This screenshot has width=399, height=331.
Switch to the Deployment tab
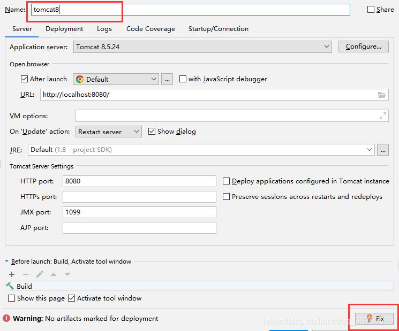[x=64, y=29]
